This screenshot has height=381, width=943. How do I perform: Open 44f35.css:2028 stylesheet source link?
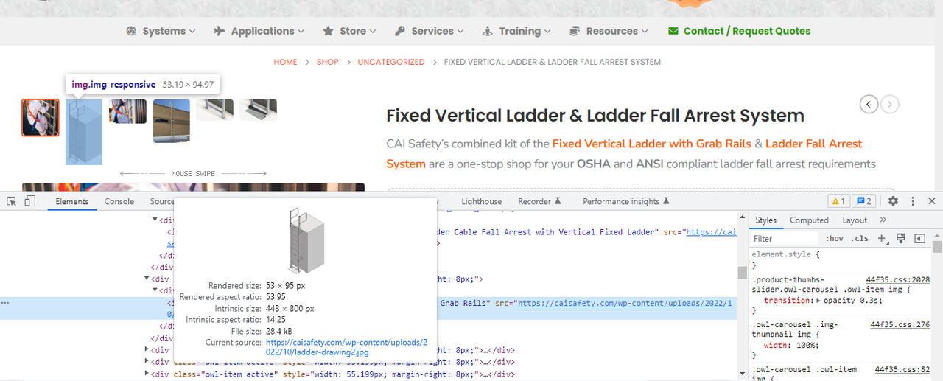point(898,280)
